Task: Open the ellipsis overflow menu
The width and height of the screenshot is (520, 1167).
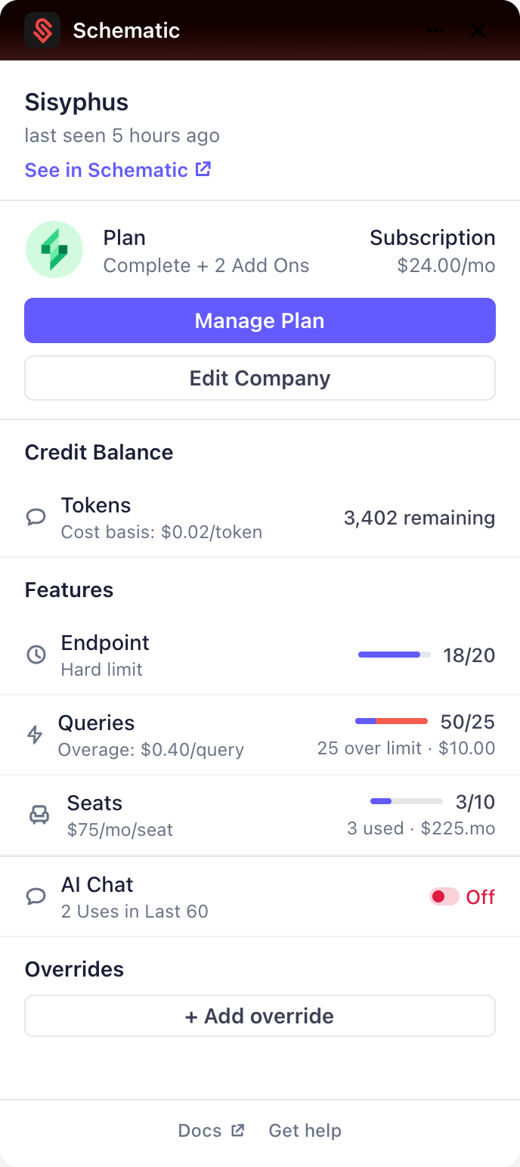Action: (435, 30)
